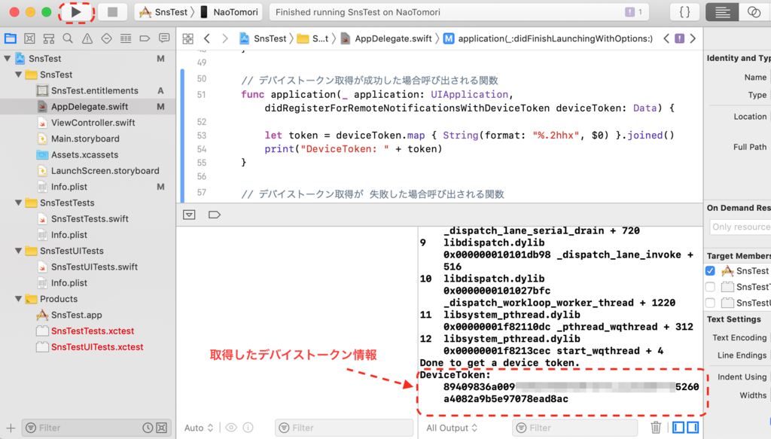Toggle breakpoints activation in debug bar
Viewport: 771px width, 439px height.
(x=215, y=215)
